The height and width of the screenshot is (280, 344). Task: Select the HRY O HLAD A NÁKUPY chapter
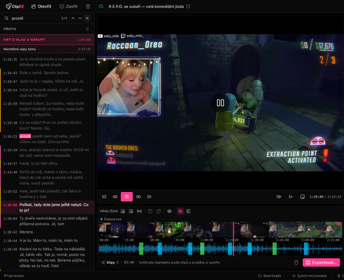click(47, 40)
